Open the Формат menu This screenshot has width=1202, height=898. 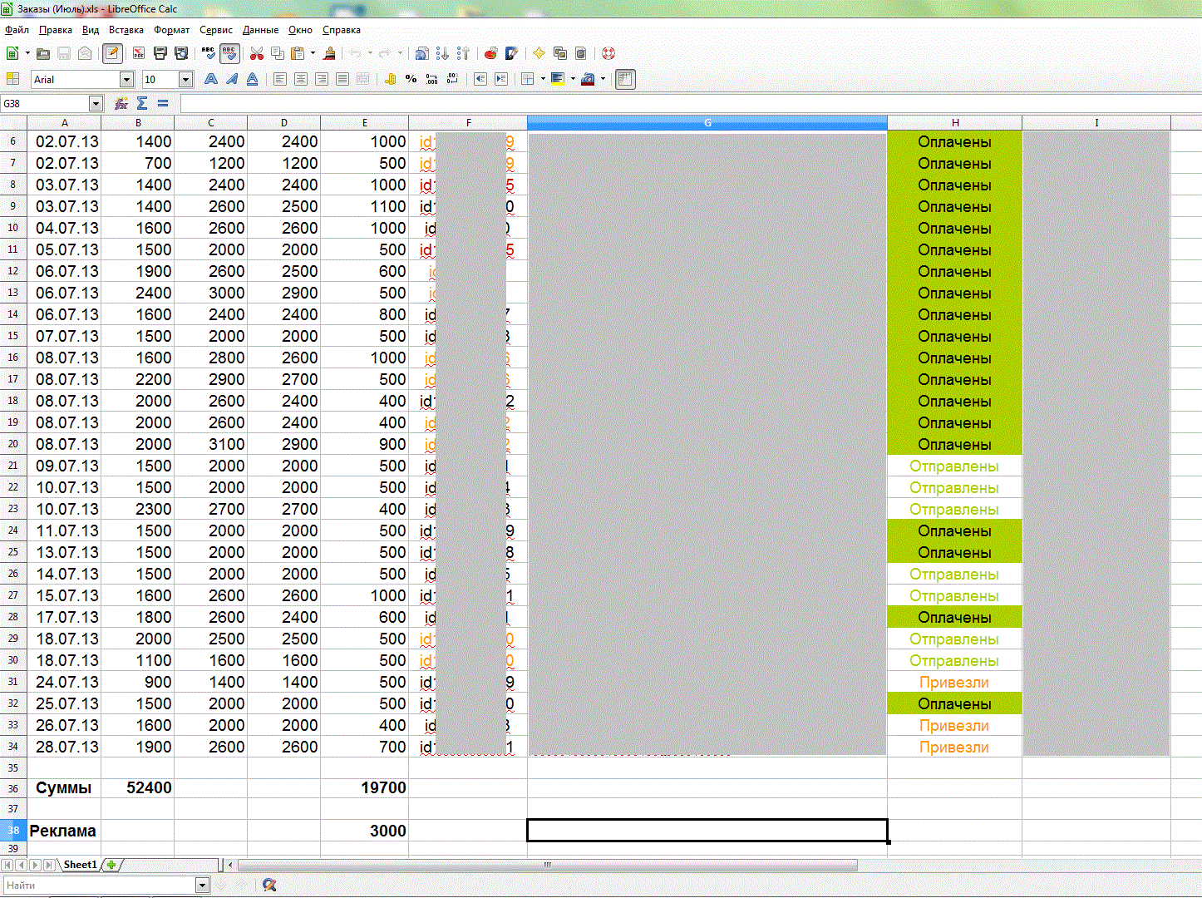(x=172, y=30)
